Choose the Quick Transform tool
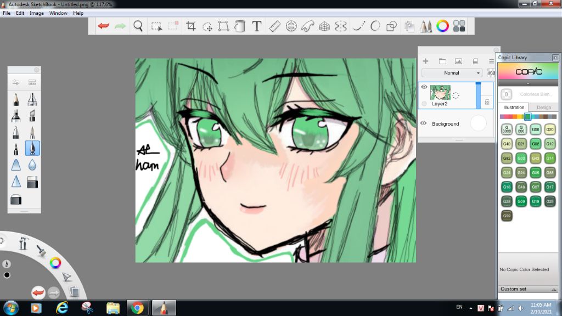Image resolution: width=562 pixels, height=316 pixels. 207,26
